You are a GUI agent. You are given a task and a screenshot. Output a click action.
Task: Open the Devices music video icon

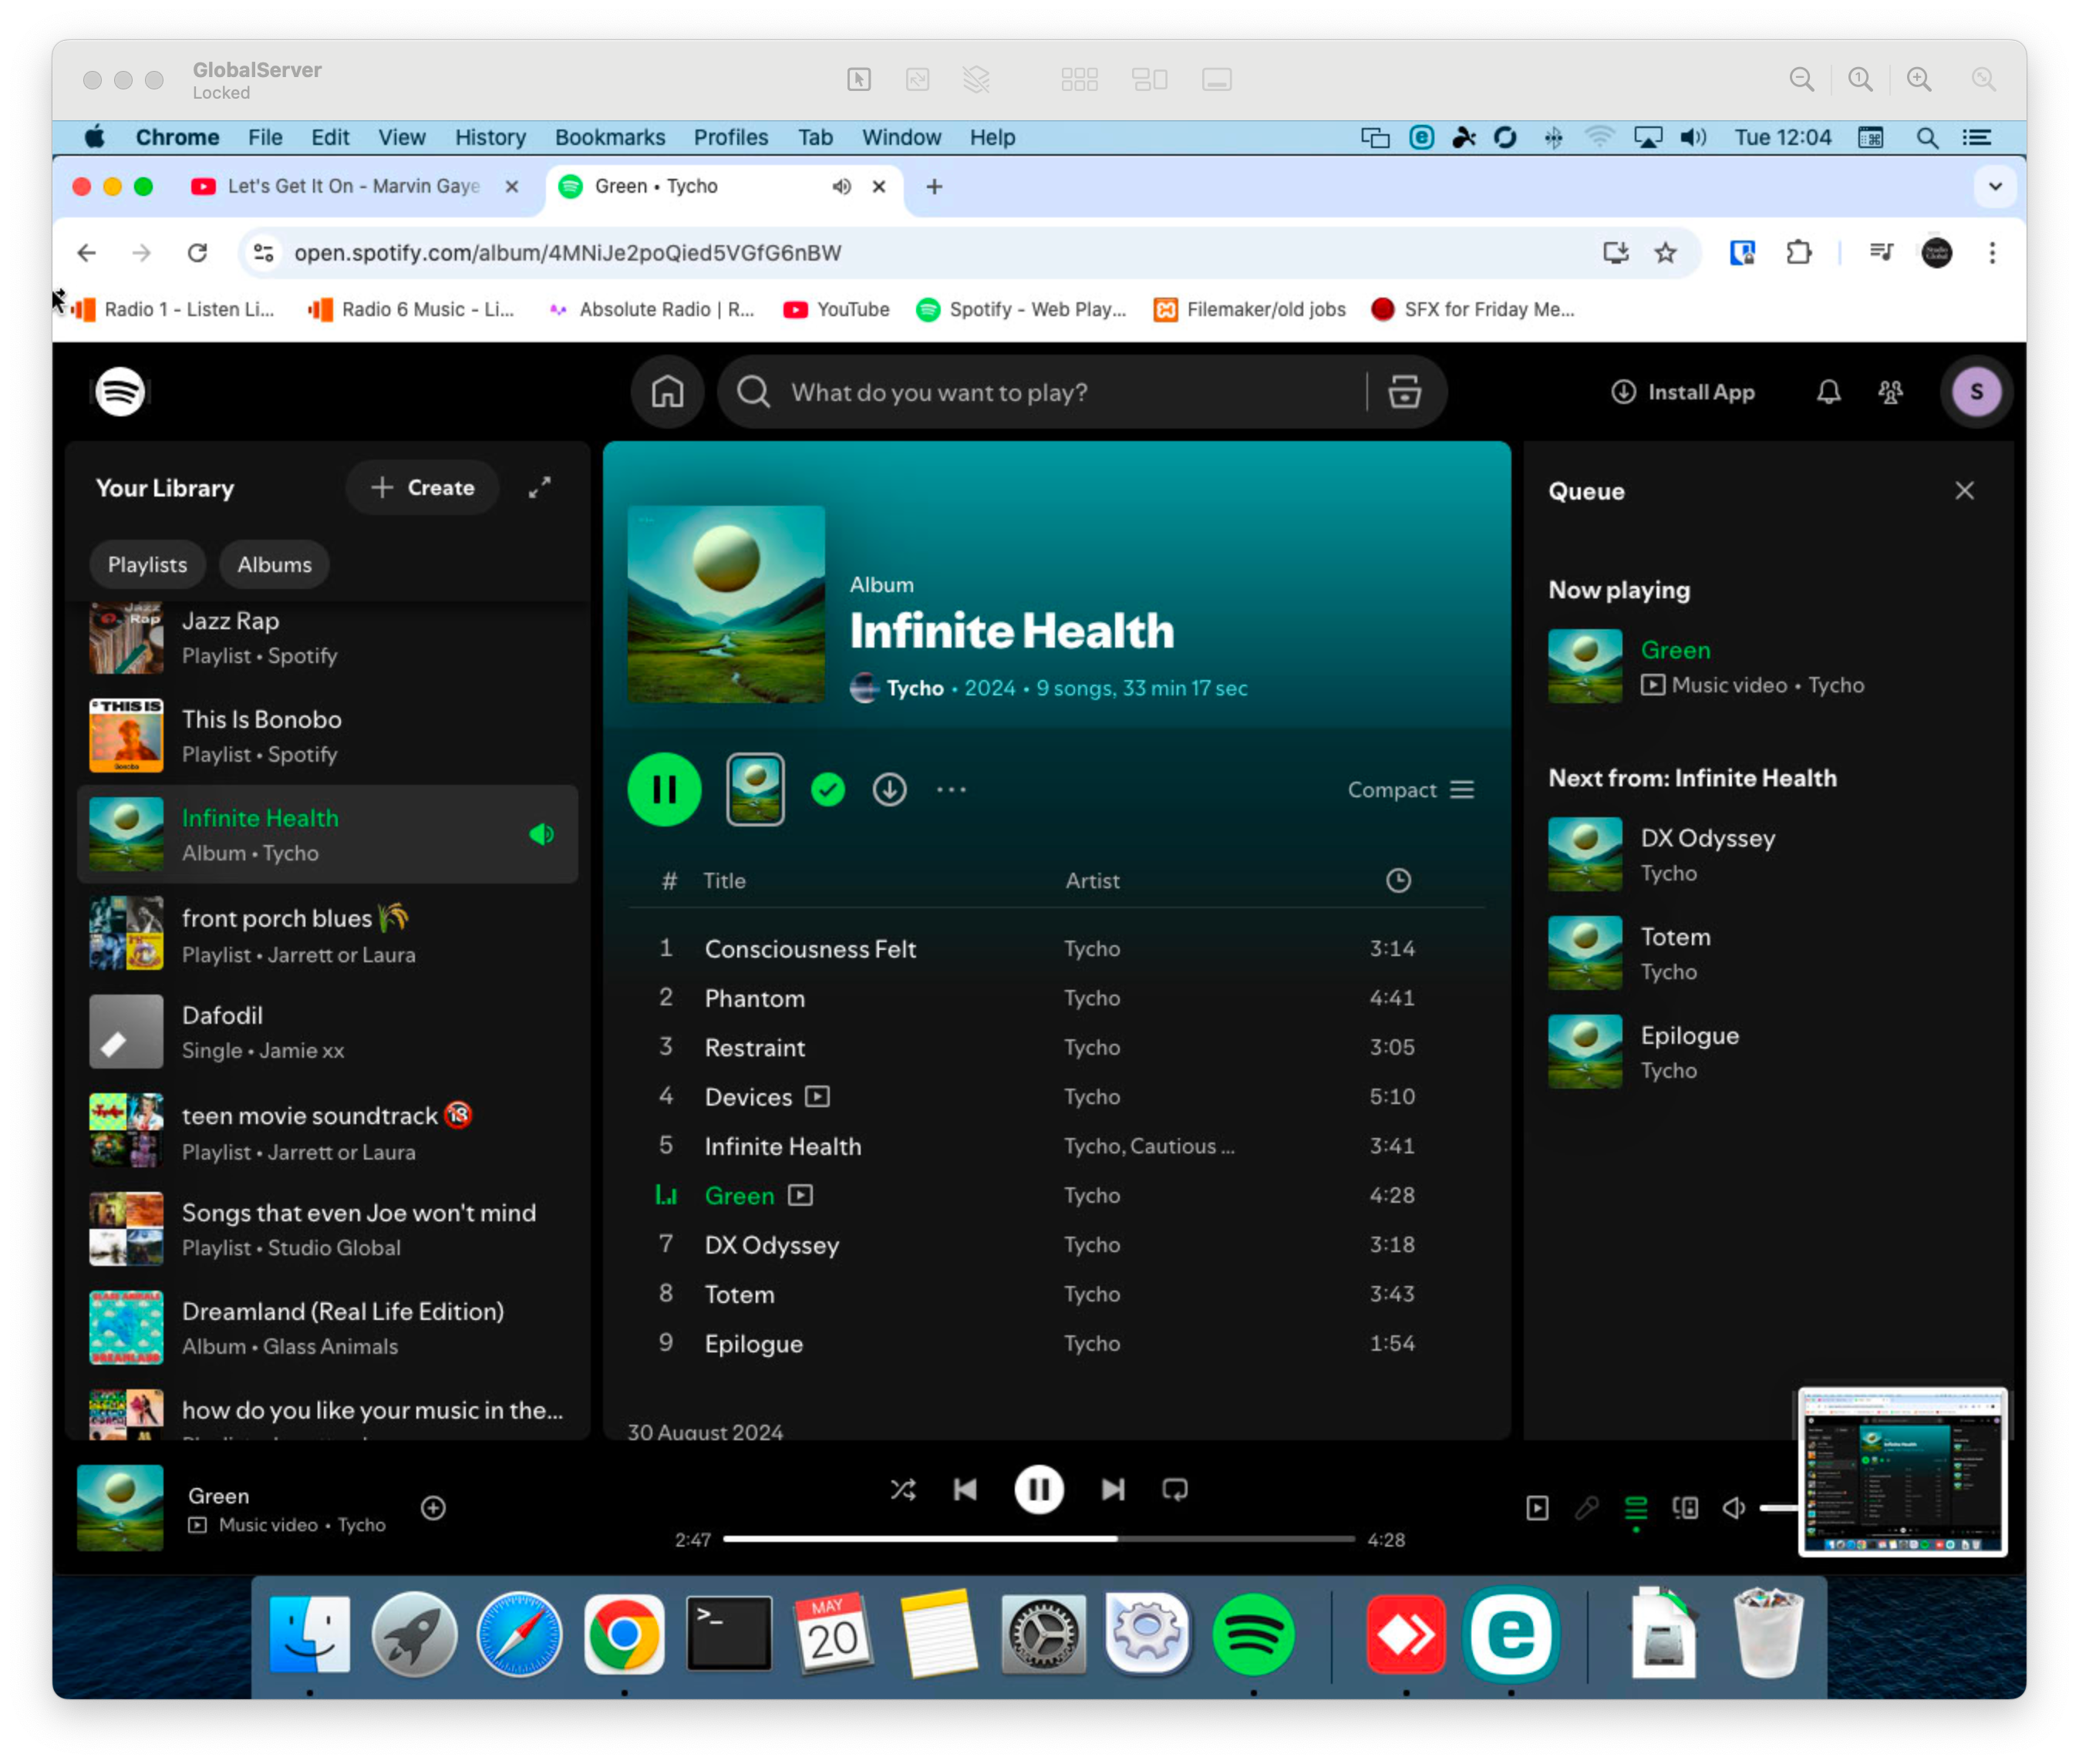point(817,1097)
